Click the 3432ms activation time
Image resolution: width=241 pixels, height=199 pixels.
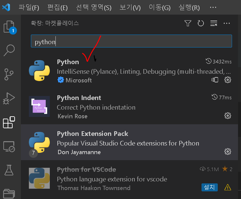(218, 61)
